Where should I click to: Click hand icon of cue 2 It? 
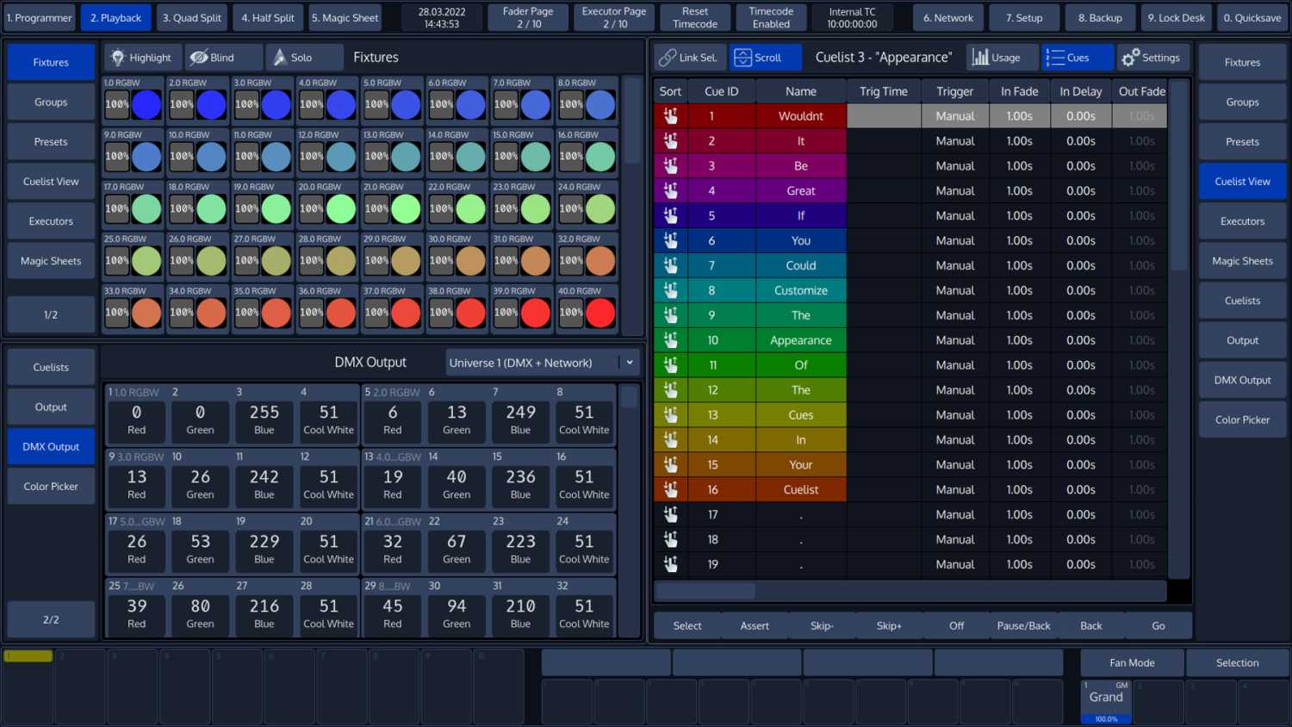(x=670, y=141)
